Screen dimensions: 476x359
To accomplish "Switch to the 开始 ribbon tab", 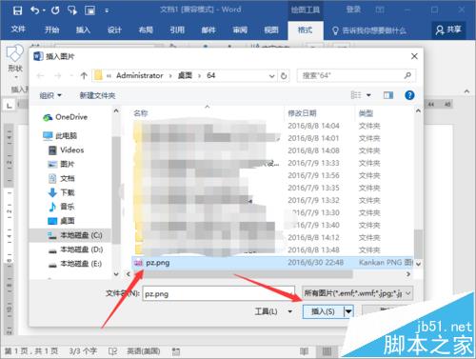I will click(x=51, y=30).
